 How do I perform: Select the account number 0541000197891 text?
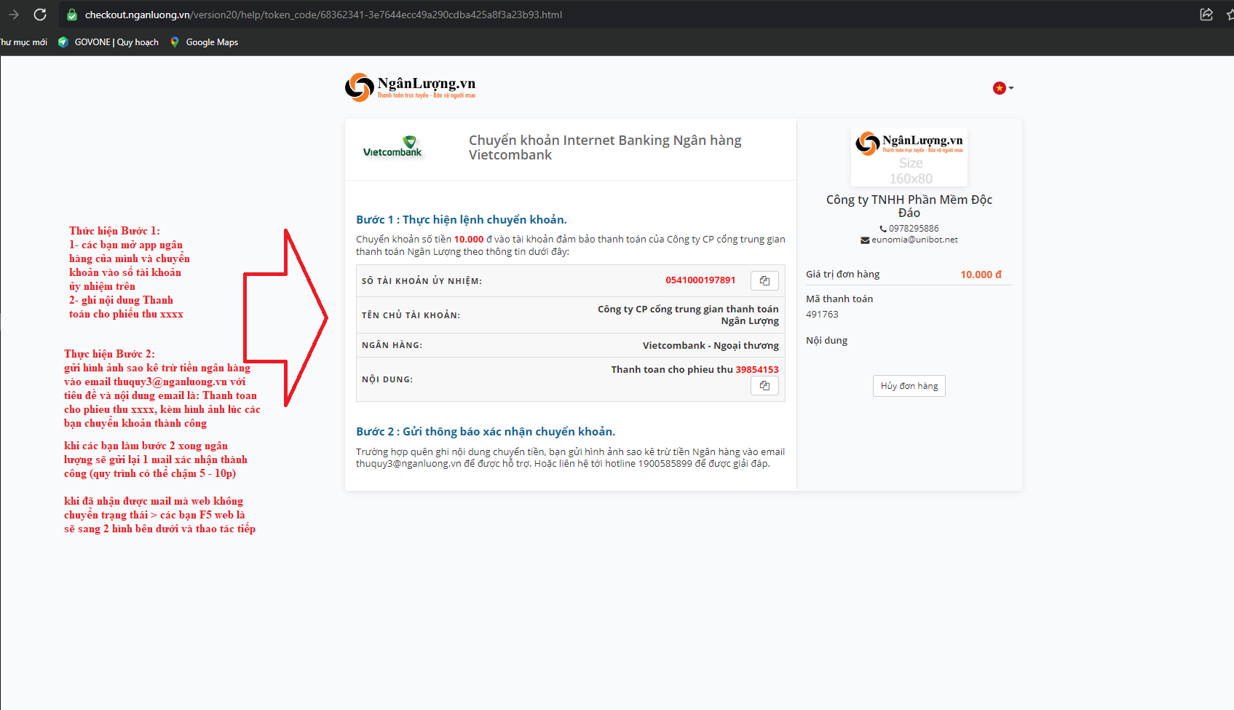[700, 280]
